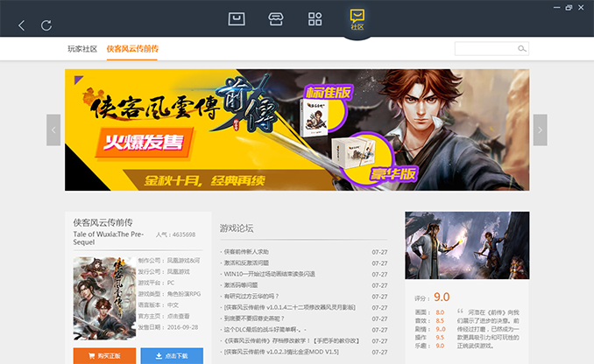The height and width of the screenshot is (364, 594).
Task: Open the store shop icon
Action: click(x=276, y=19)
